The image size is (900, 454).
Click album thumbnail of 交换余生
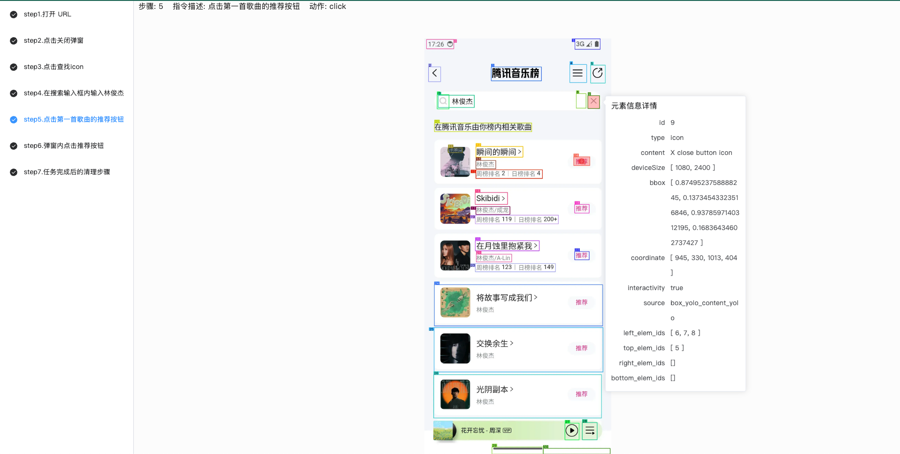coord(455,348)
